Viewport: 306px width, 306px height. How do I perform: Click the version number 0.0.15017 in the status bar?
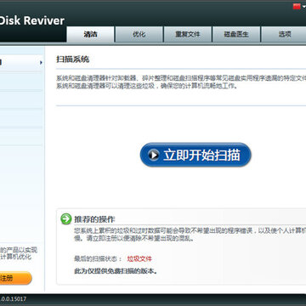click(x=13, y=299)
